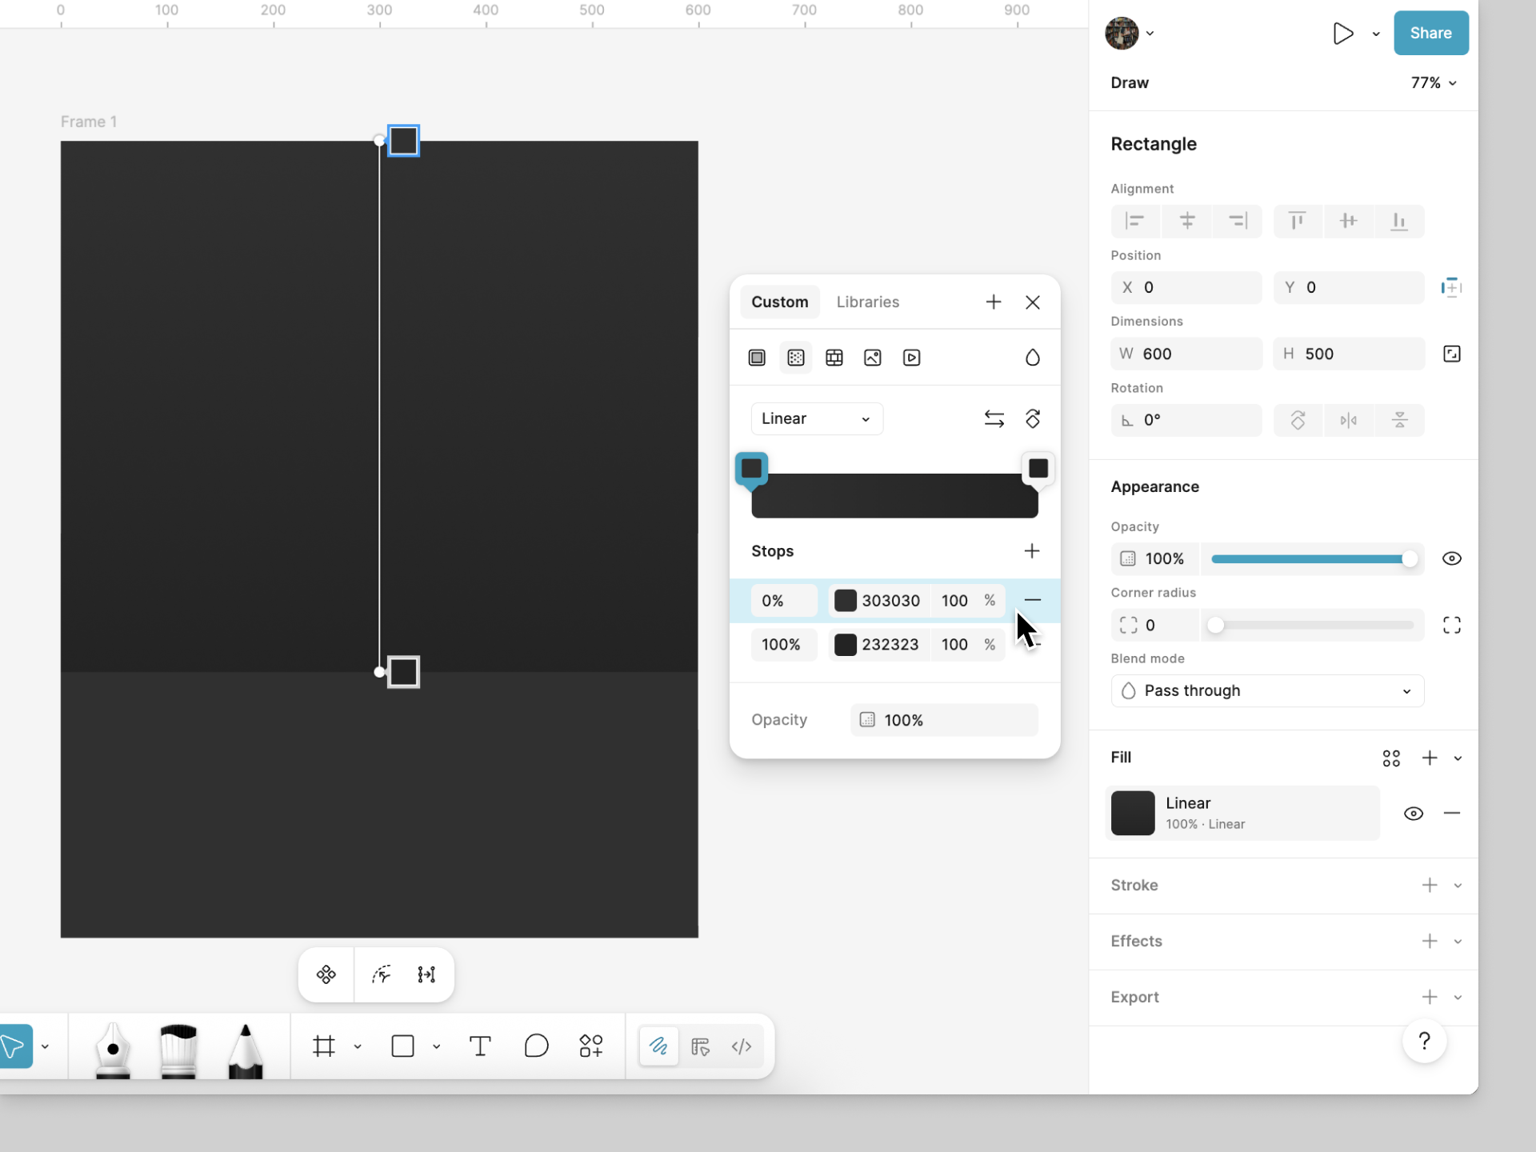Switch to the Libraries tab
Screen dimensions: 1536x1152
pyautogui.click(x=867, y=302)
